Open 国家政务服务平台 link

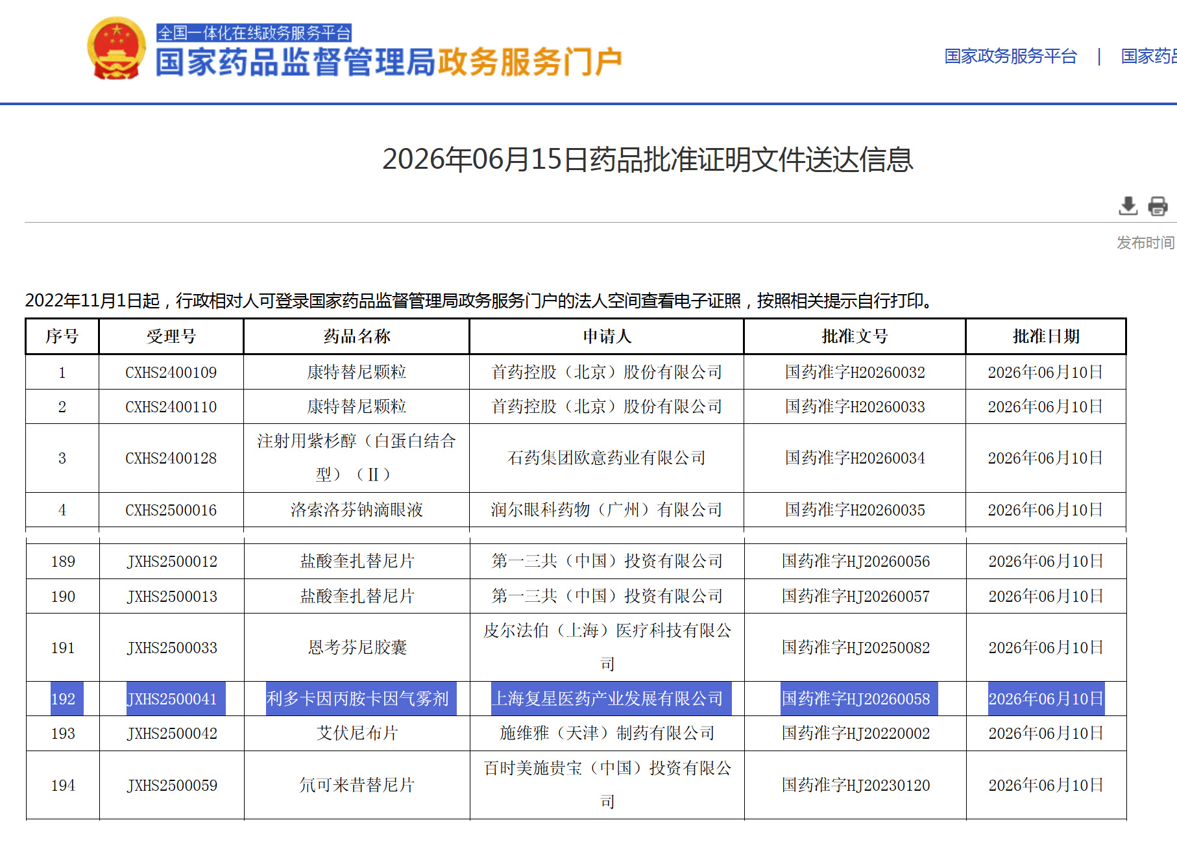1010,56
